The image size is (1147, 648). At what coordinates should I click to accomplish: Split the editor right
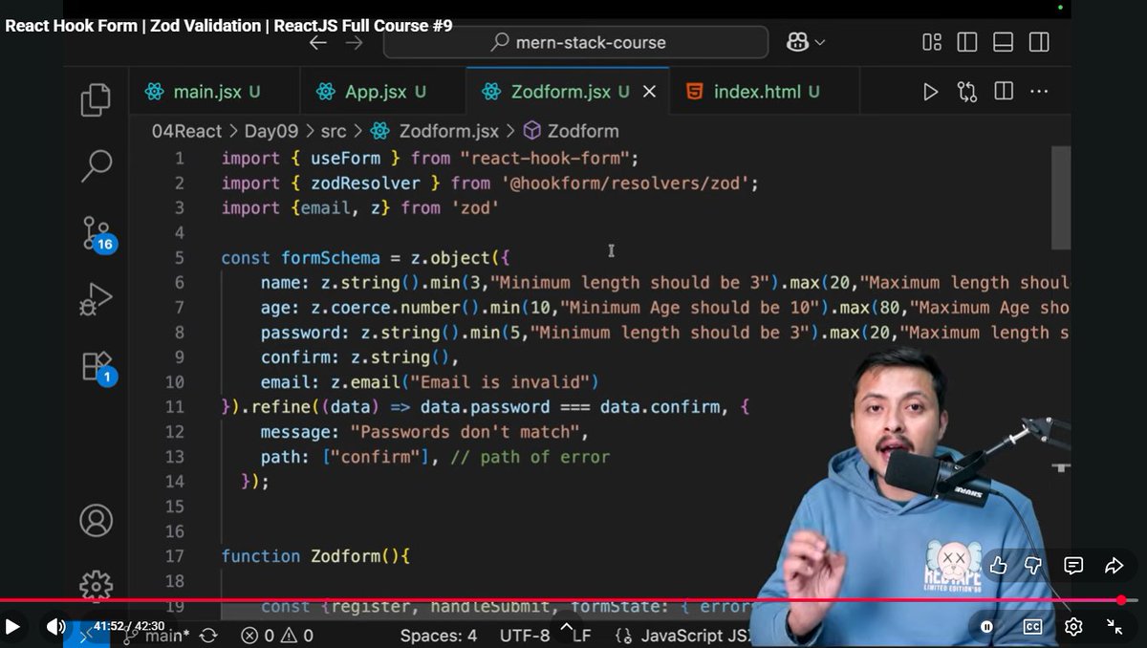(1004, 91)
